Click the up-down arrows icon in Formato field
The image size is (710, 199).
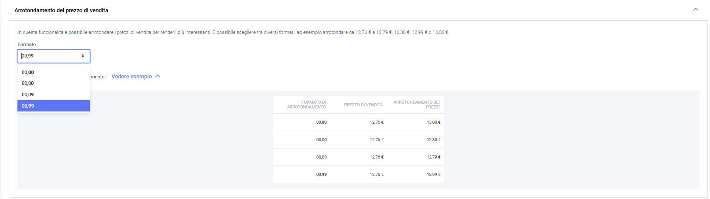tap(82, 56)
